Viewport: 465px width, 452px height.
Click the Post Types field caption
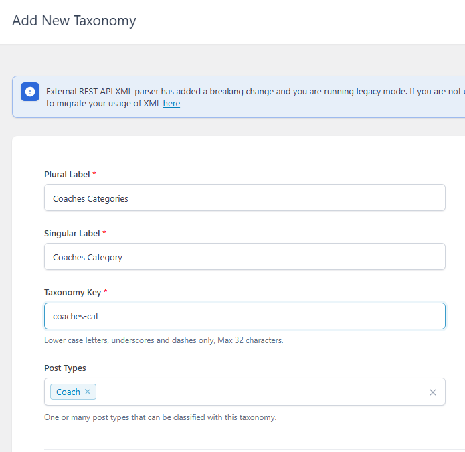coord(65,368)
